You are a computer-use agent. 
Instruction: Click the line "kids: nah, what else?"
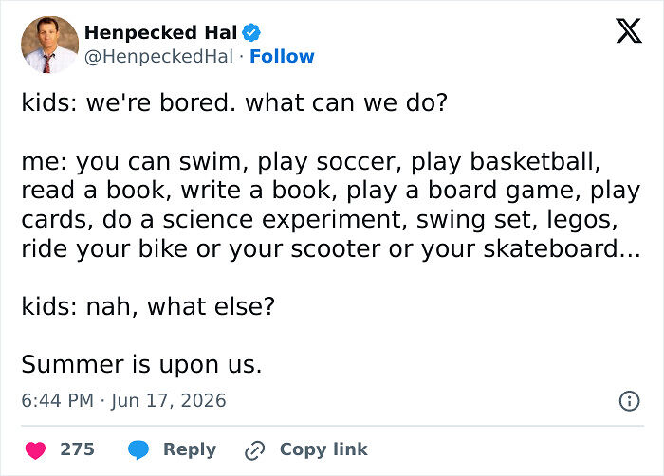148,305
